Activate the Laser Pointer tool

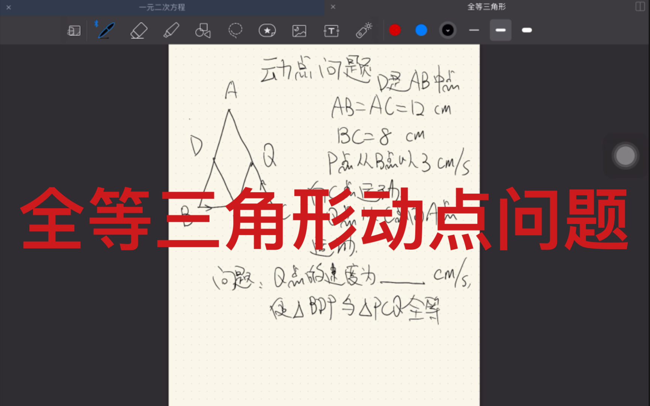point(363,30)
